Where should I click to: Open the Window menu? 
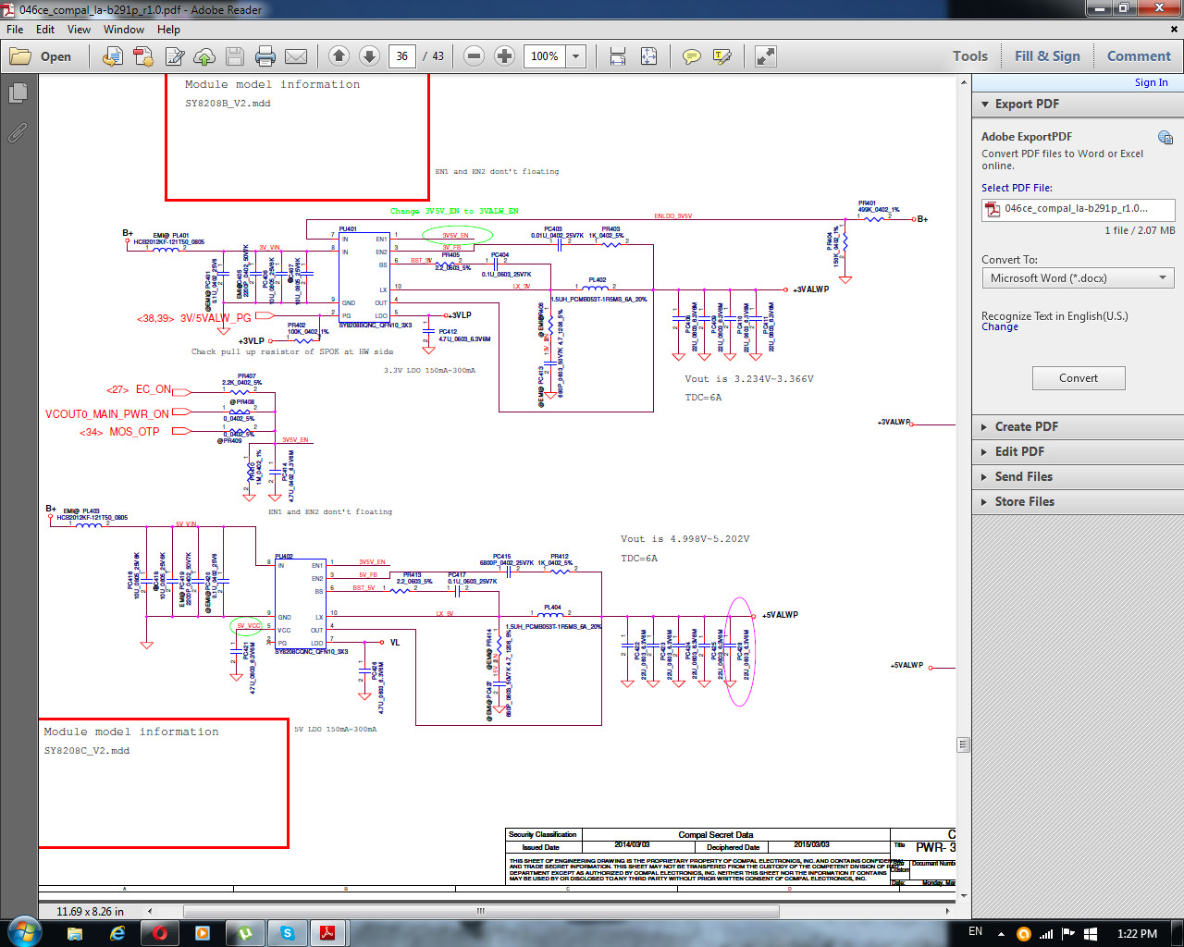[124, 30]
